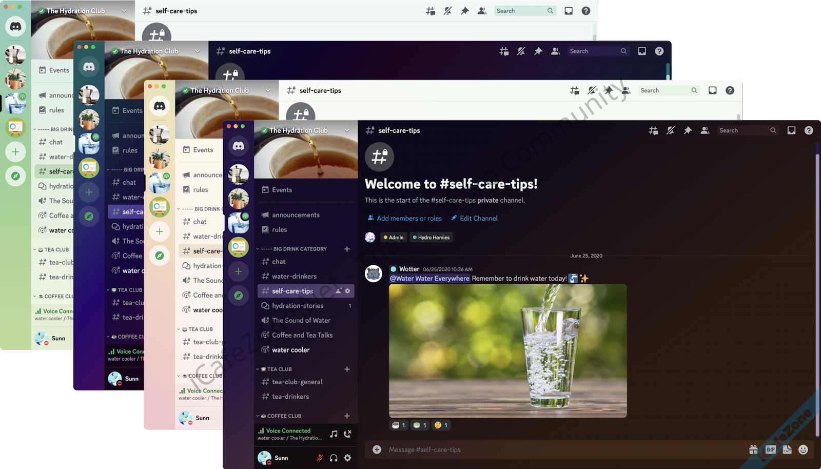
Task: Switch to the tea-club-general channel
Action: coord(297,382)
